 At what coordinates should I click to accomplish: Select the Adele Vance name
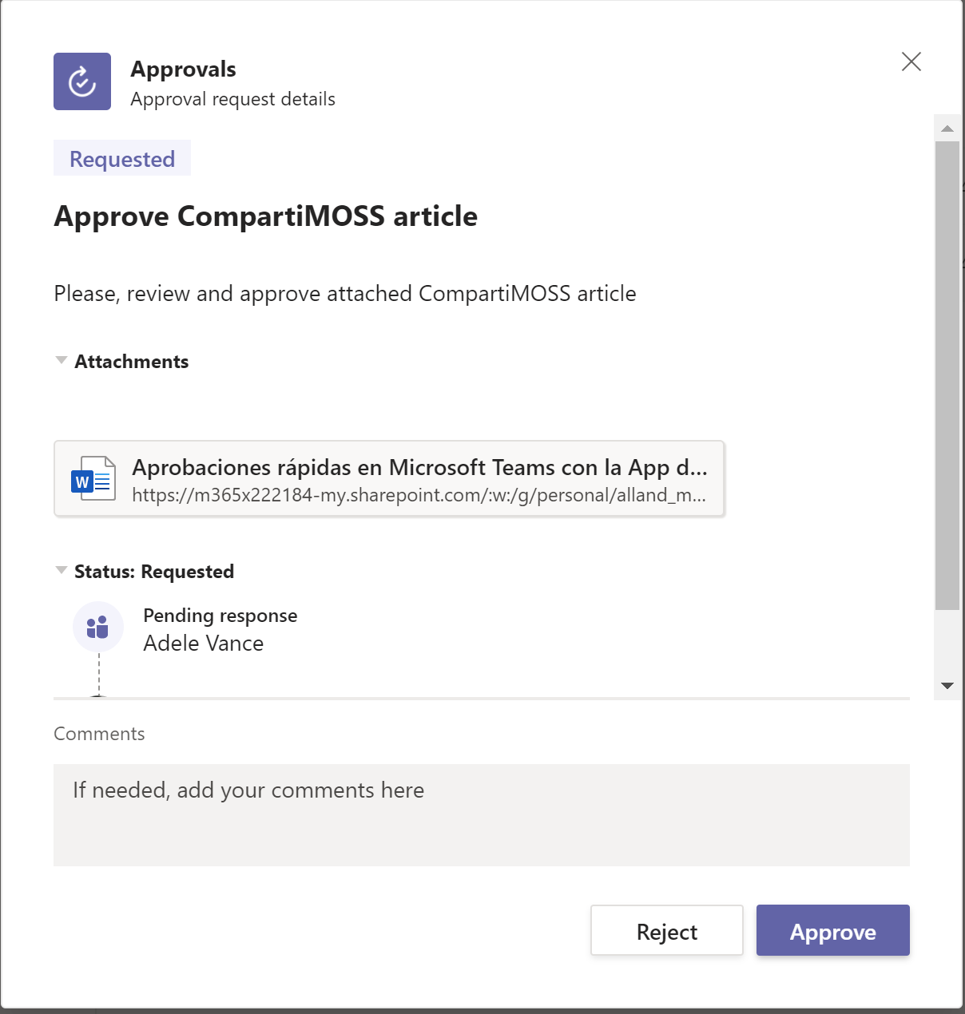click(203, 644)
